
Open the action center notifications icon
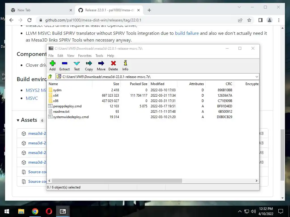point(281,211)
